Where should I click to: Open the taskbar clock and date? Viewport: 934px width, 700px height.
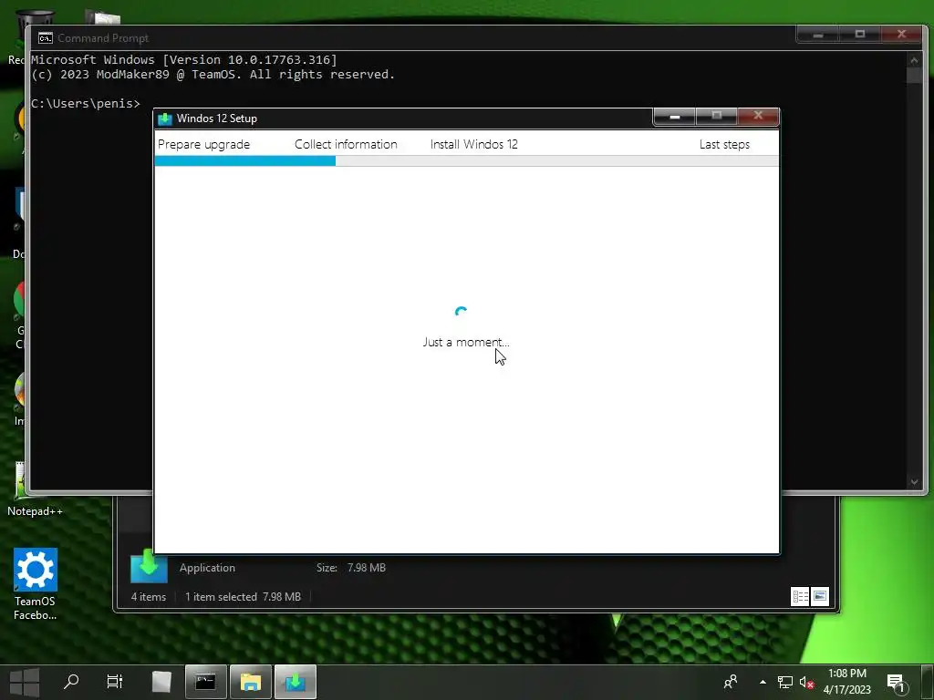tap(847, 682)
